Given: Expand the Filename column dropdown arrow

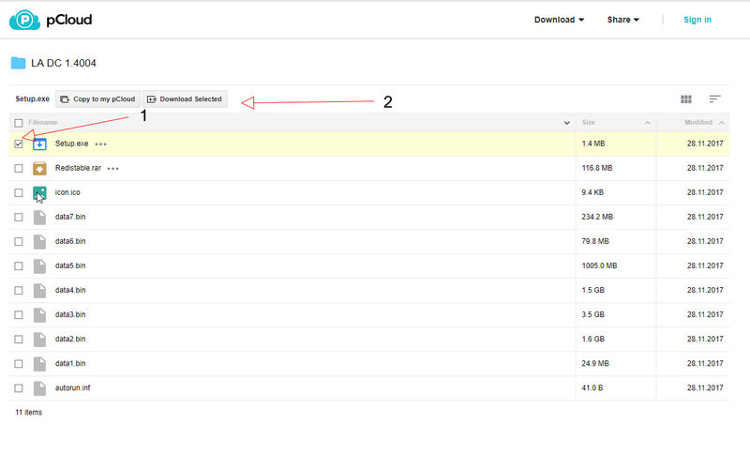Looking at the screenshot, I should [566, 123].
